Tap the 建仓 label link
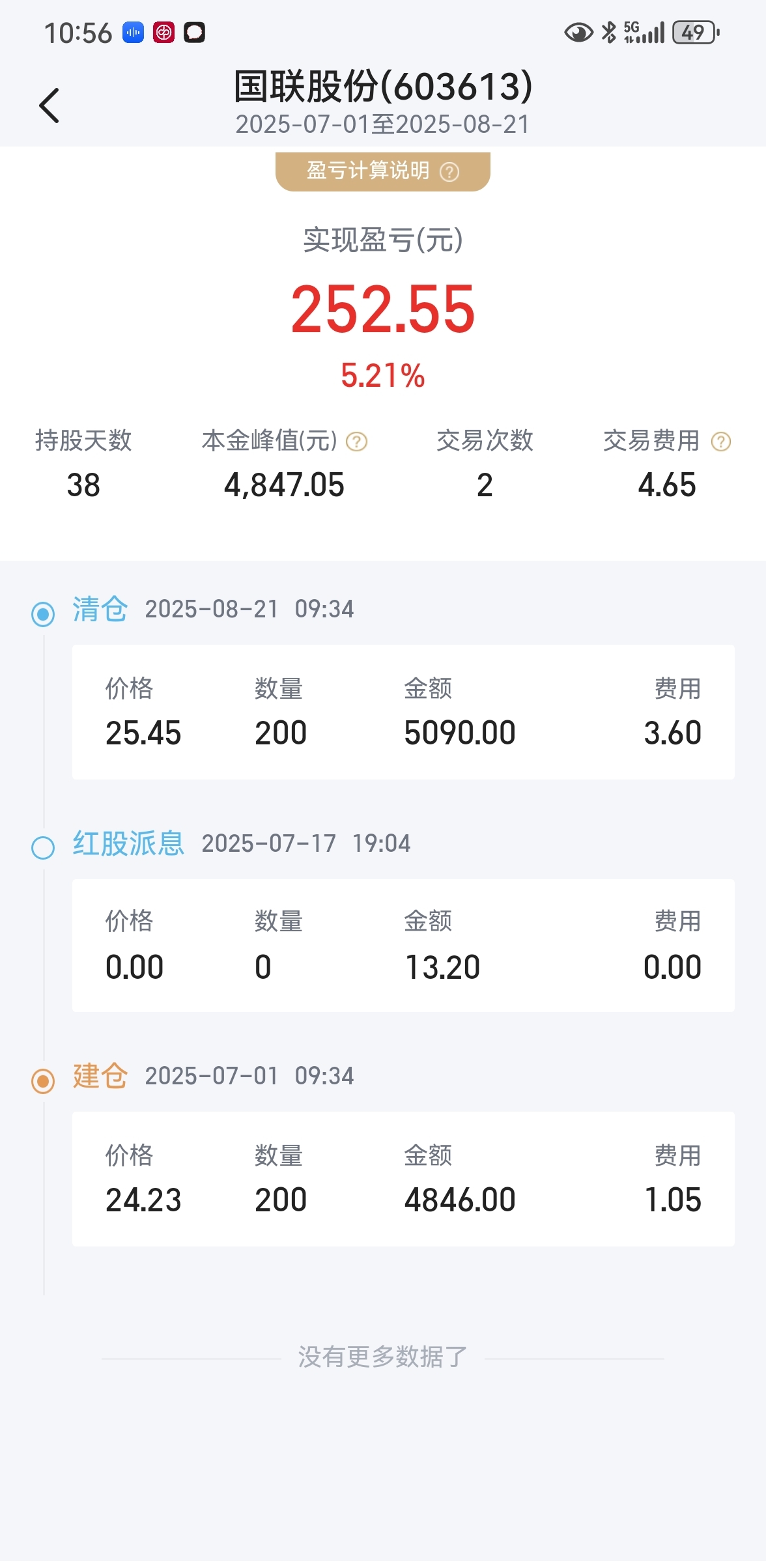Image resolution: width=766 pixels, height=1563 pixels. pos(100,1076)
